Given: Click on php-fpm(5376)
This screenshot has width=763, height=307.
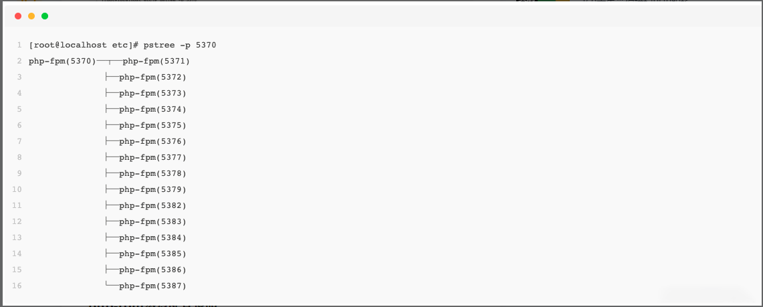Looking at the screenshot, I should [x=152, y=142].
